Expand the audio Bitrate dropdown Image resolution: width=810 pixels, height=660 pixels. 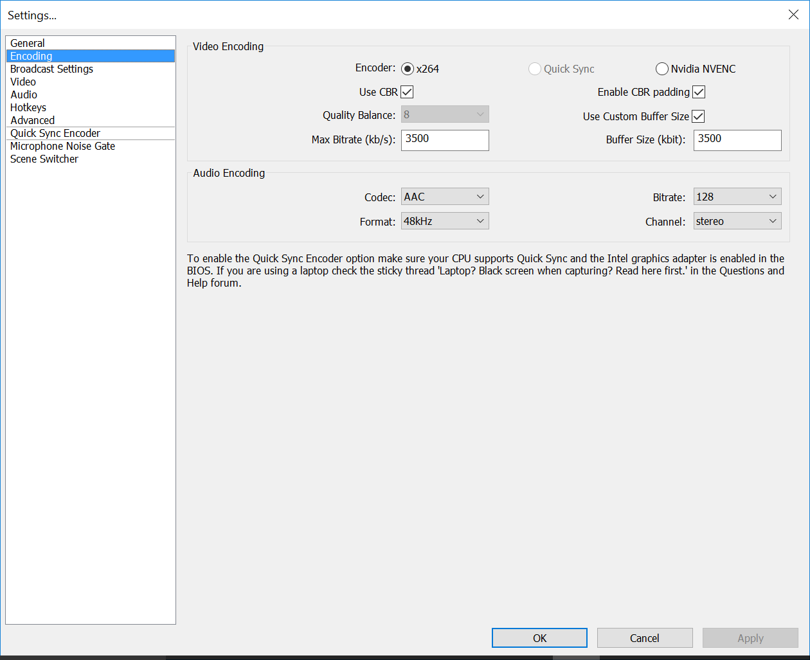pos(737,197)
